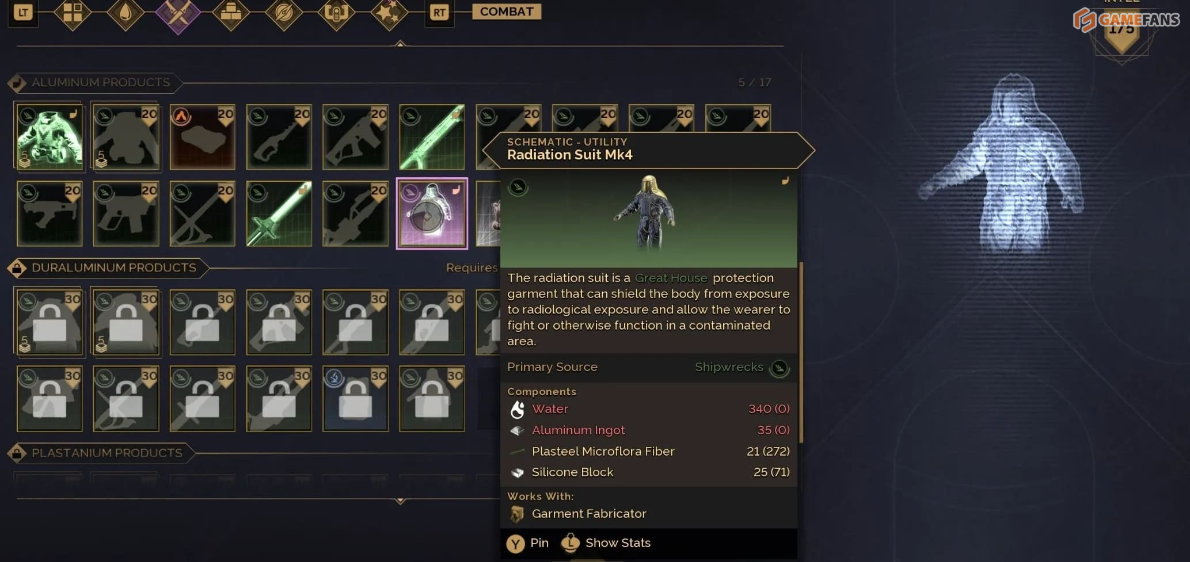
Task: Select the green glowing rifle schematic
Action: click(432, 137)
